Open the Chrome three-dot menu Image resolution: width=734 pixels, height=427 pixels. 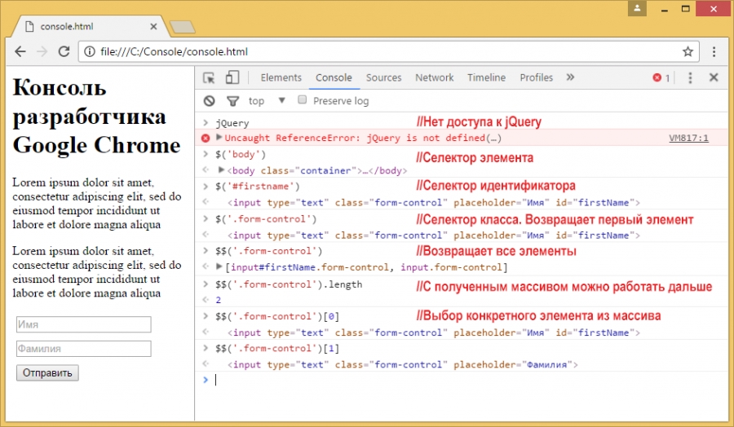(x=714, y=51)
